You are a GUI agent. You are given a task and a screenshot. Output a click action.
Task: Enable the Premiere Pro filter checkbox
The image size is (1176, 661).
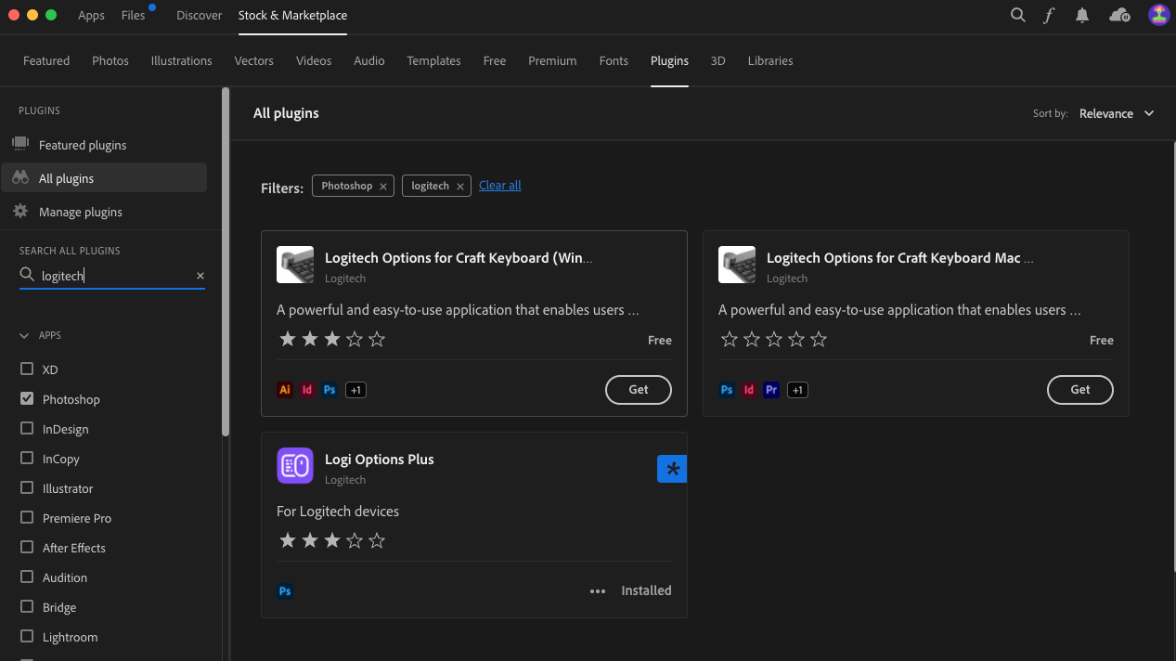pyautogui.click(x=26, y=517)
